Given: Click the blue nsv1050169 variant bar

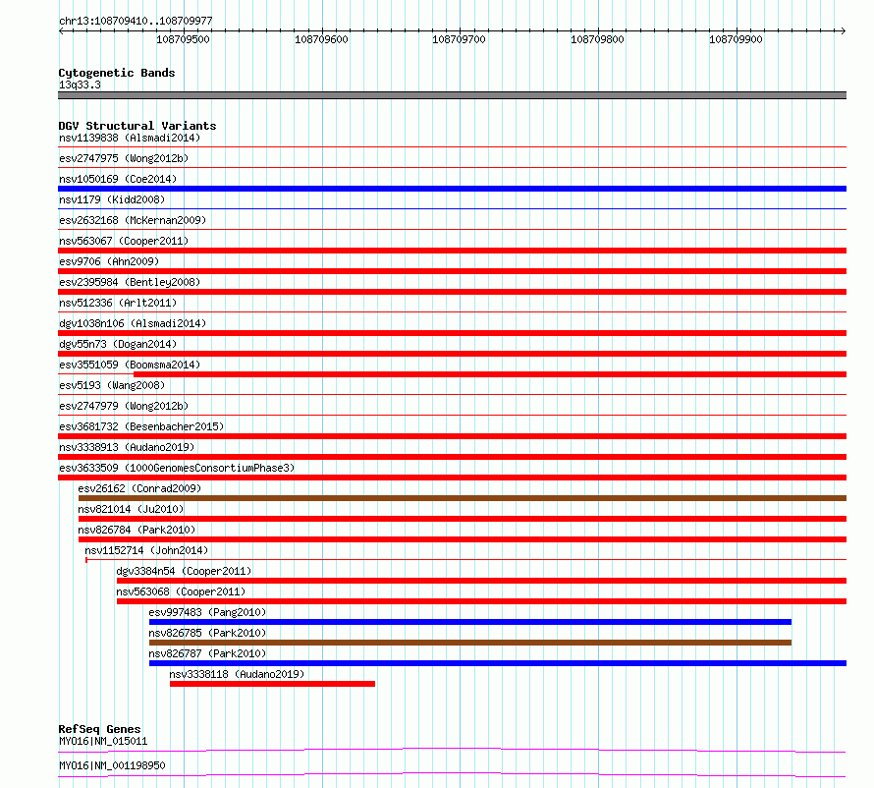Looking at the screenshot, I should pos(452,189).
